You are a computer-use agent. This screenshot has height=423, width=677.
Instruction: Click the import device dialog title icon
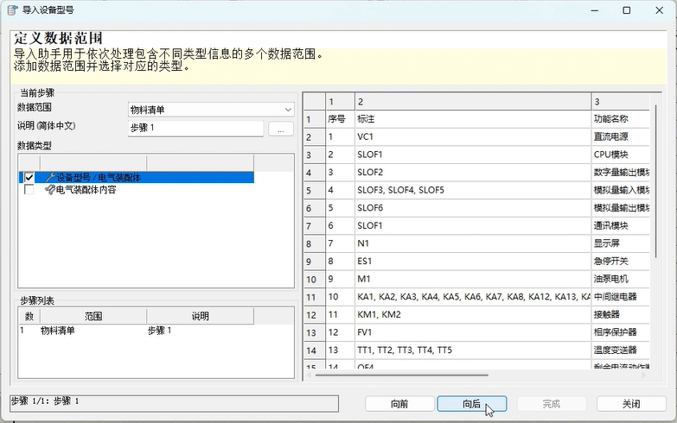tap(13, 10)
